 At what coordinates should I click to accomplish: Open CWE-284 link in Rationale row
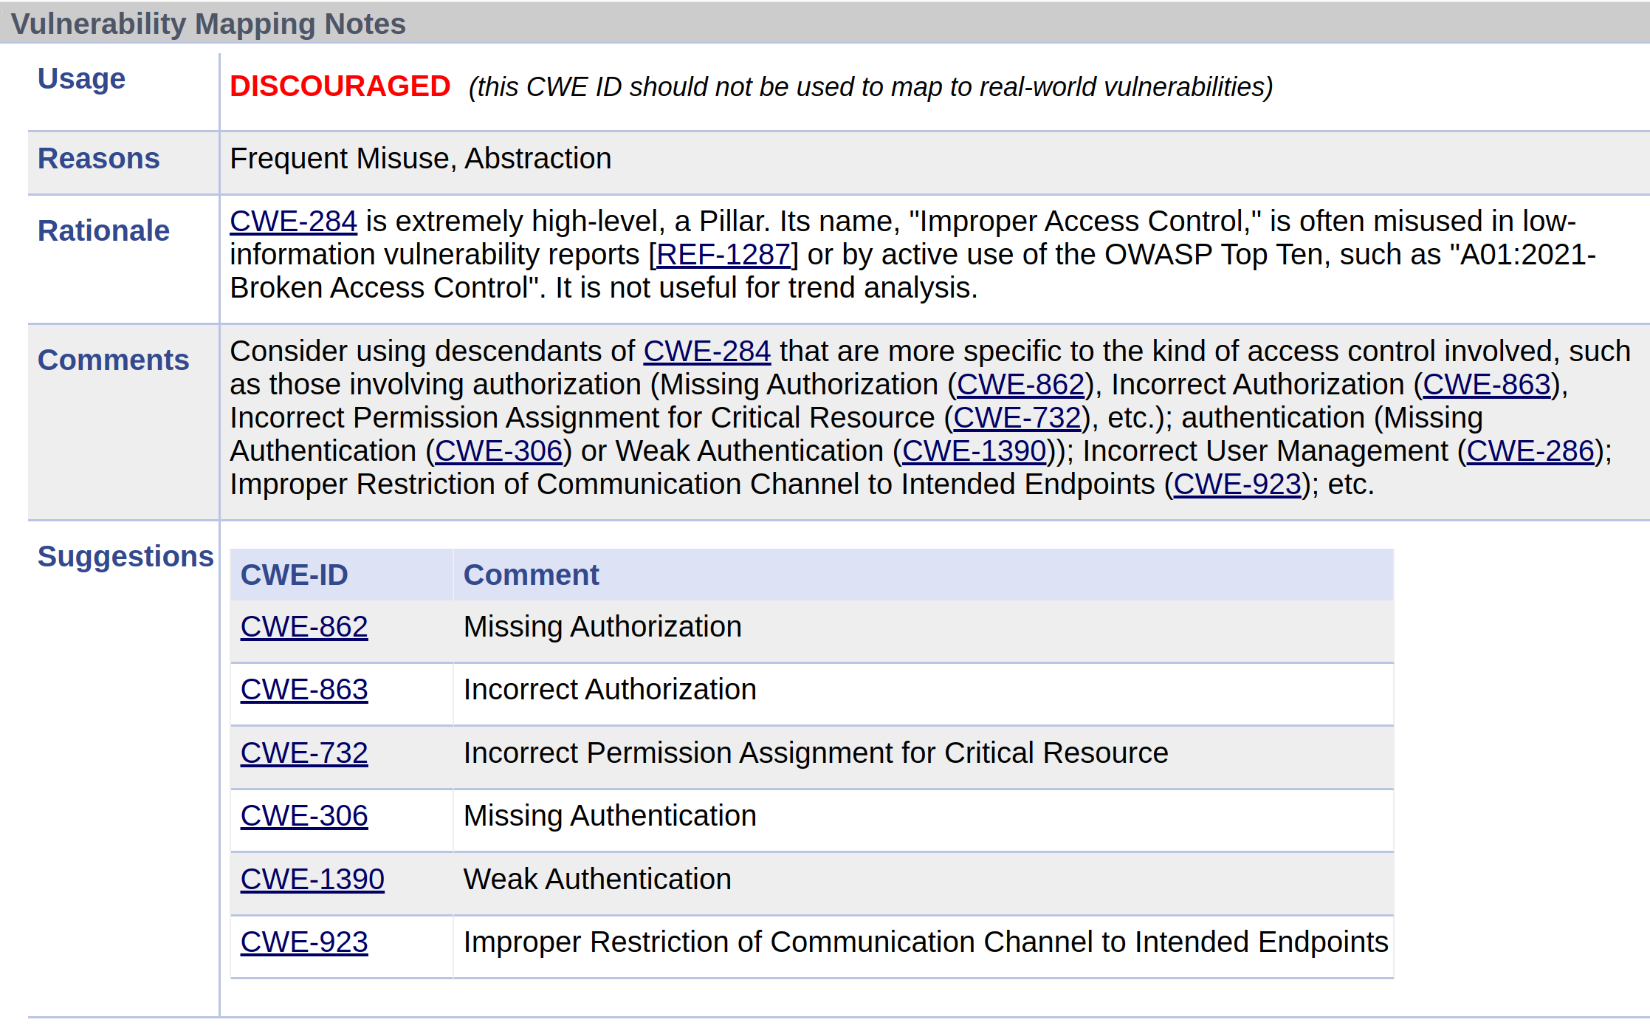coord(293,222)
